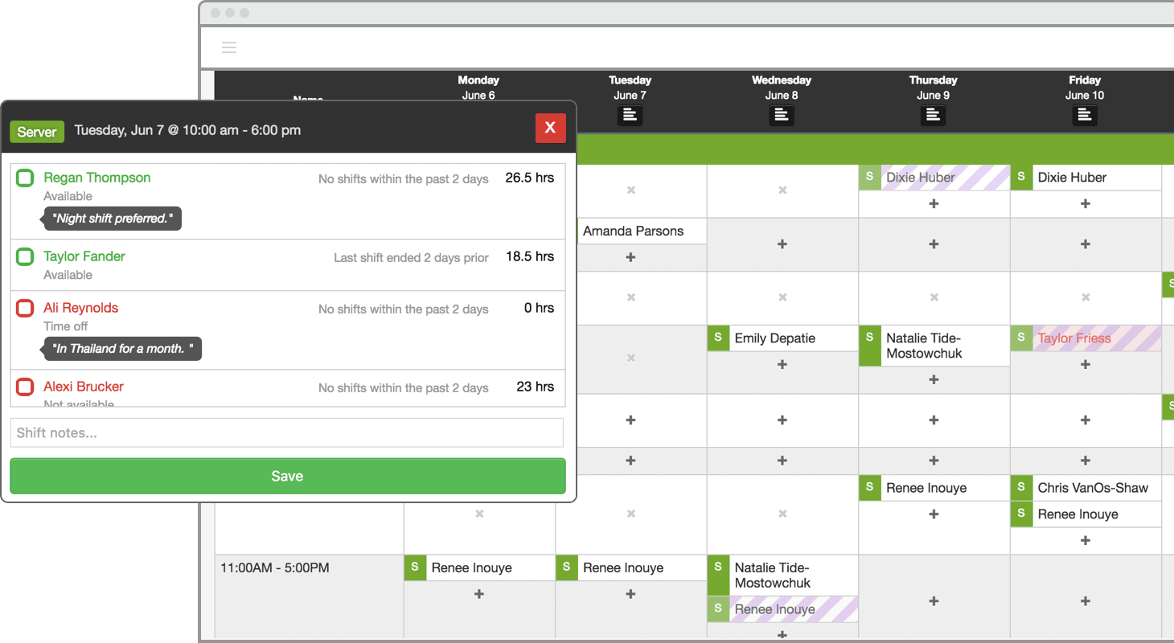This screenshot has height=643, width=1174.
Task: Click the S badge next to Chris VanOs-Shaw
Action: [x=1021, y=488]
